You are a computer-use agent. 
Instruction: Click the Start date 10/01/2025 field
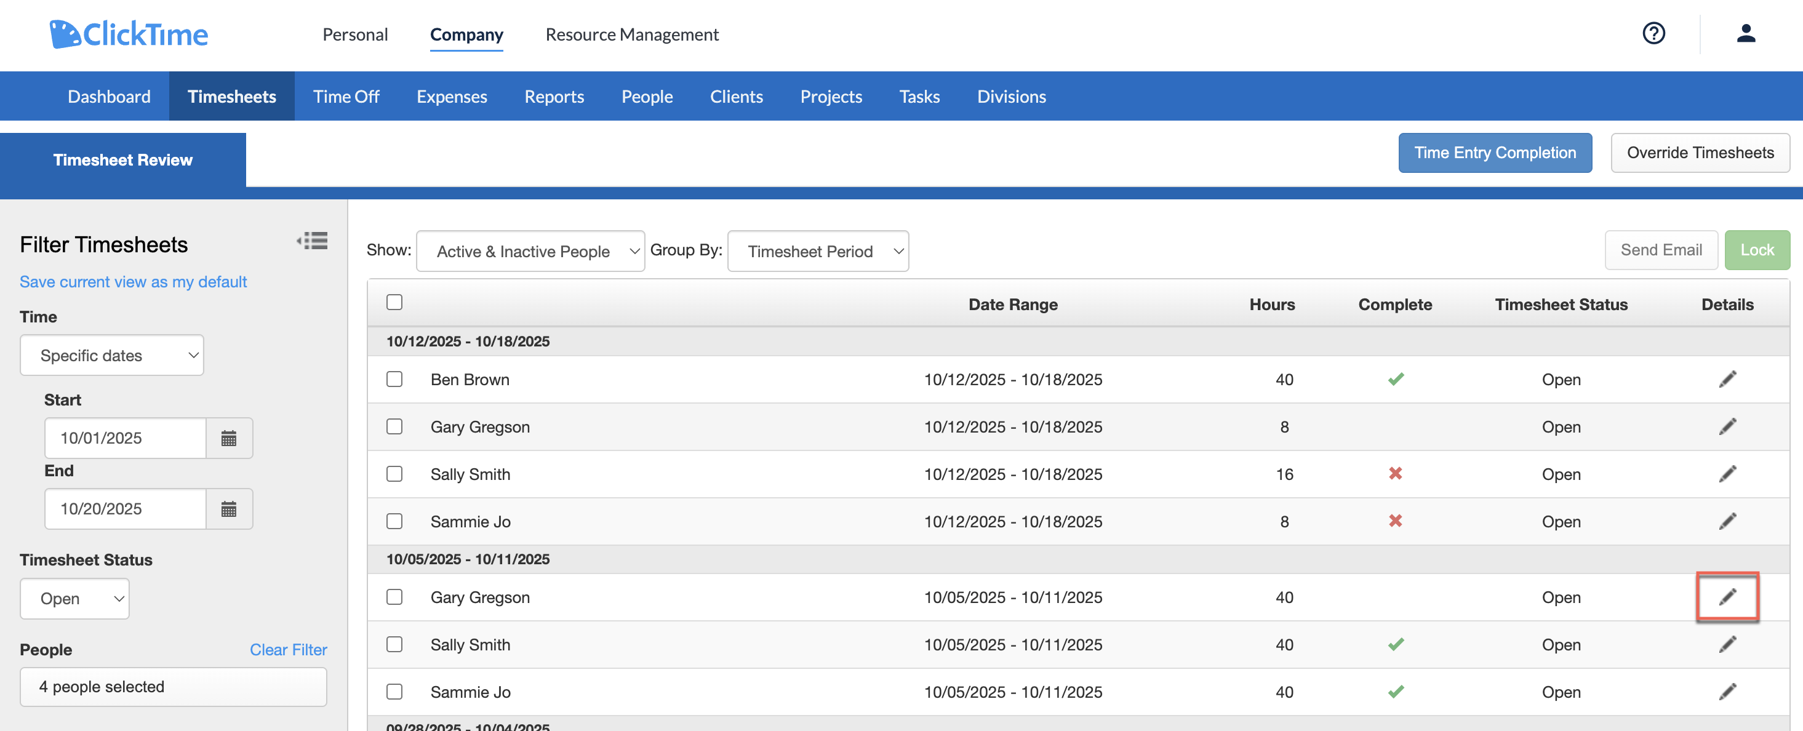pos(126,438)
